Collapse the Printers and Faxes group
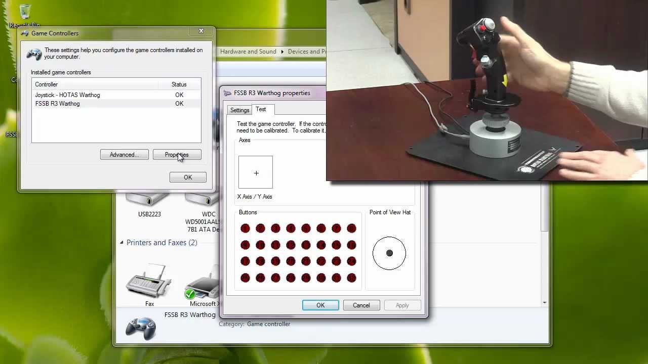 coord(121,243)
